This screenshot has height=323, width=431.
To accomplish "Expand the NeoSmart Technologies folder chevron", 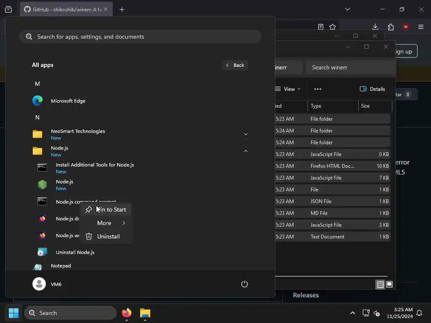I will click(246, 134).
